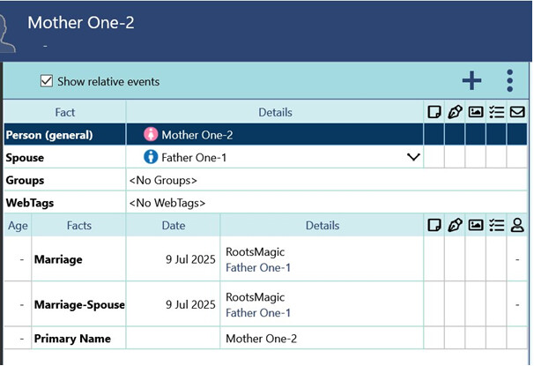Click the sources quill icon in the top header
This screenshot has width=534, height=366.
pos(455,112)
